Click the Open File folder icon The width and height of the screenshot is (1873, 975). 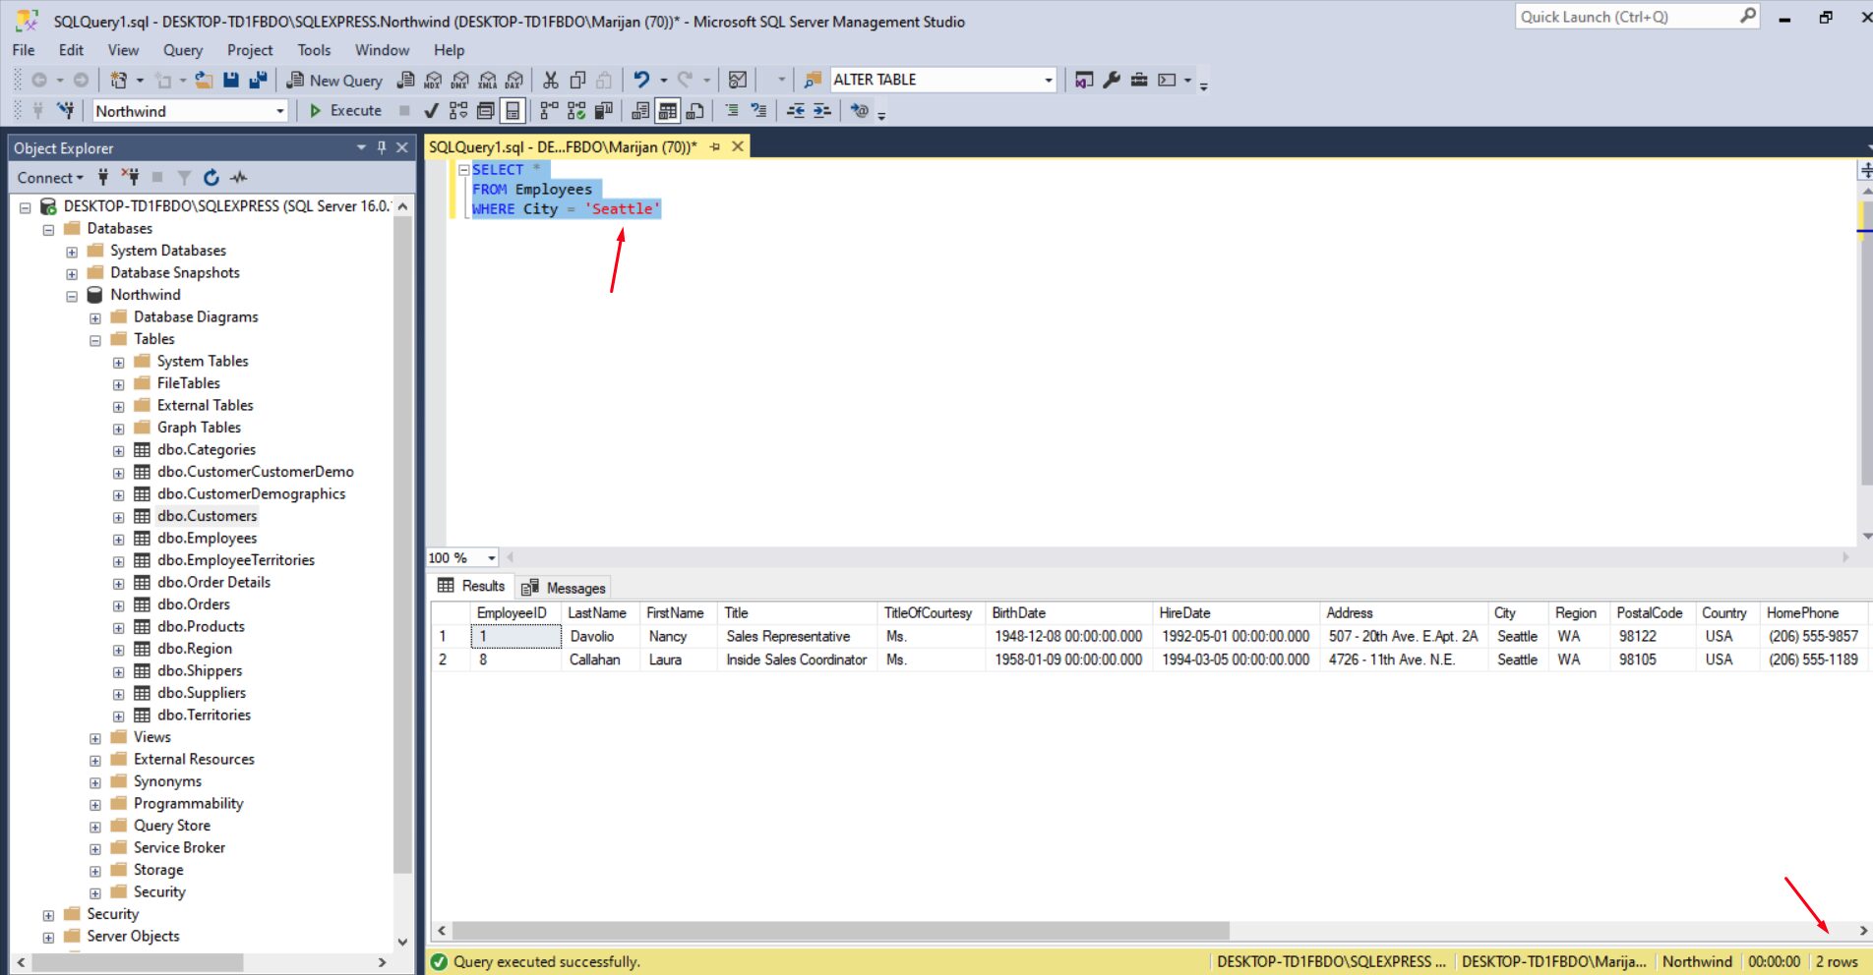(204, 80)
